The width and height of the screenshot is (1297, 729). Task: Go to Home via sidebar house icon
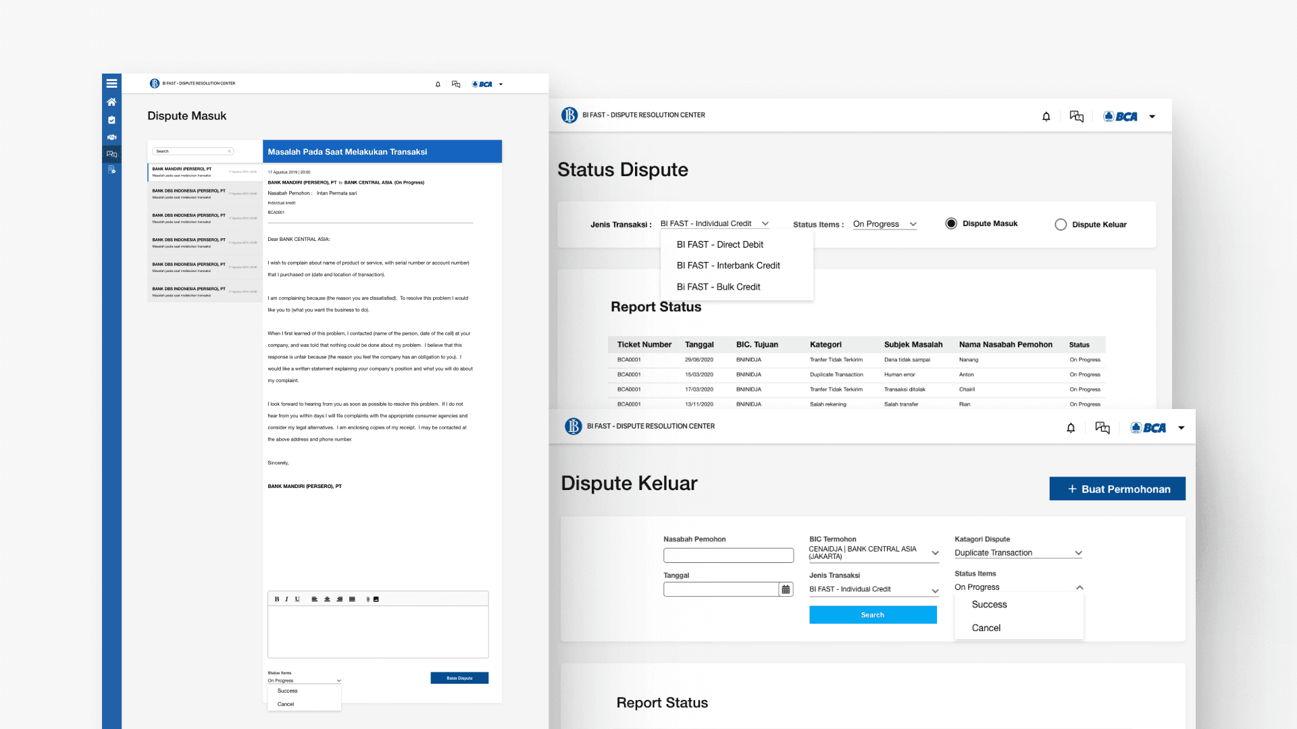(111, 102)
